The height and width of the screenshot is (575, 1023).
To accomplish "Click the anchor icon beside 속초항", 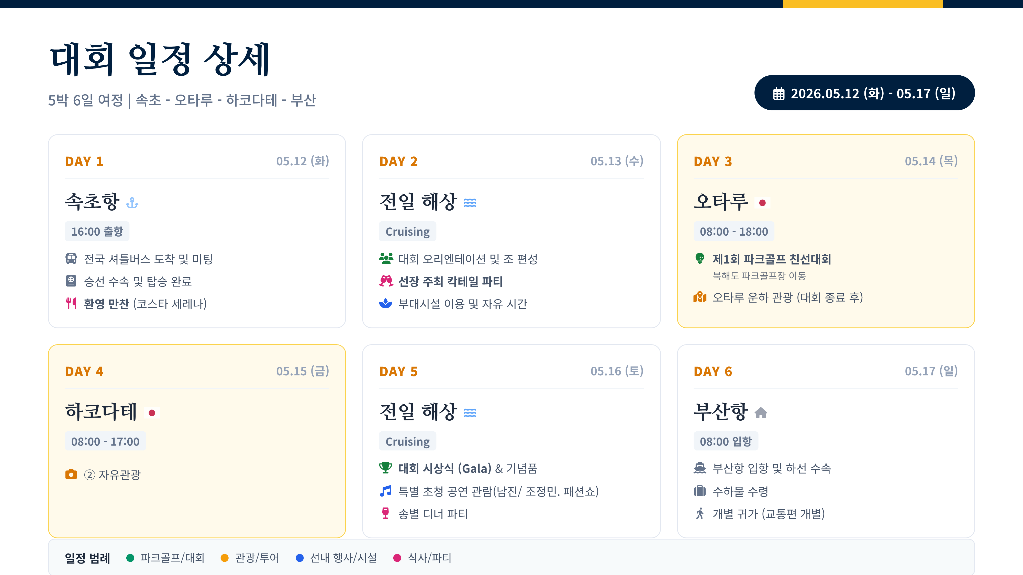I will point(132,203).
